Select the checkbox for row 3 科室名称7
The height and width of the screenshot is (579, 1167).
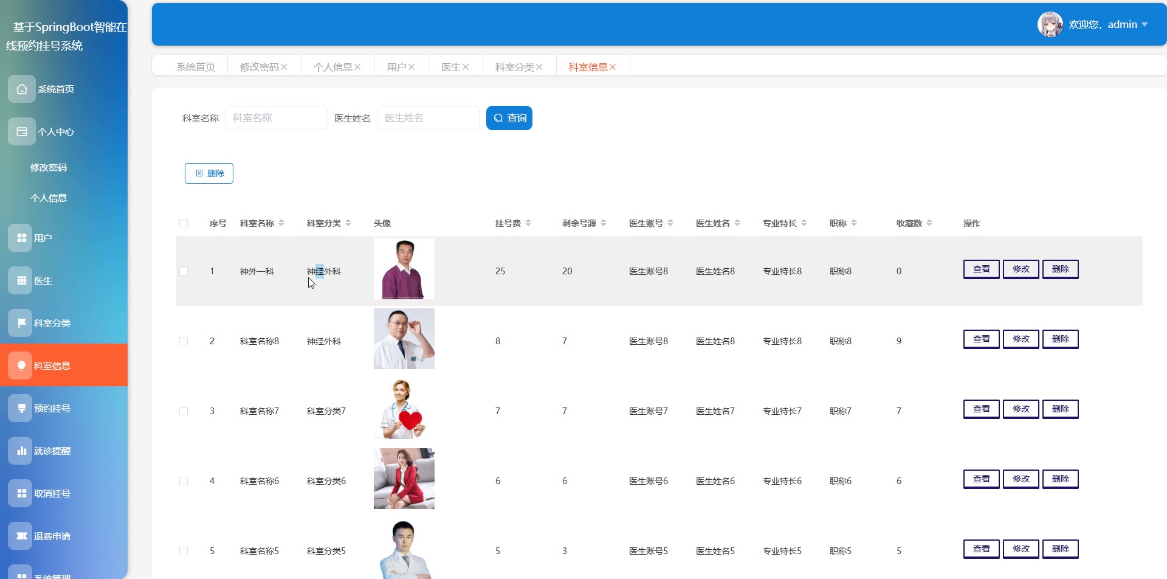(x=184, y=411)
